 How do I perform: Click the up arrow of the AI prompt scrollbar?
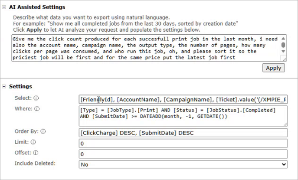(284, 38)
